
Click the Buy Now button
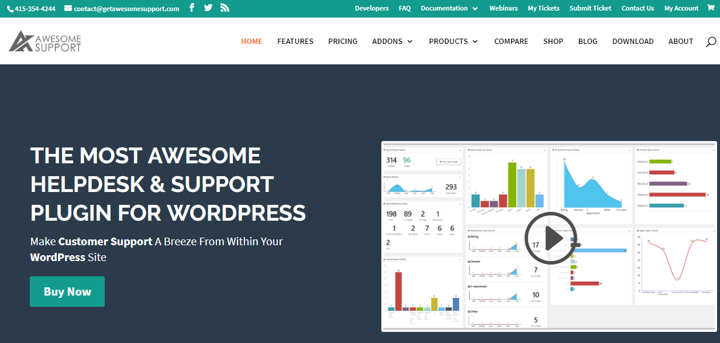[x=67, y=291]
